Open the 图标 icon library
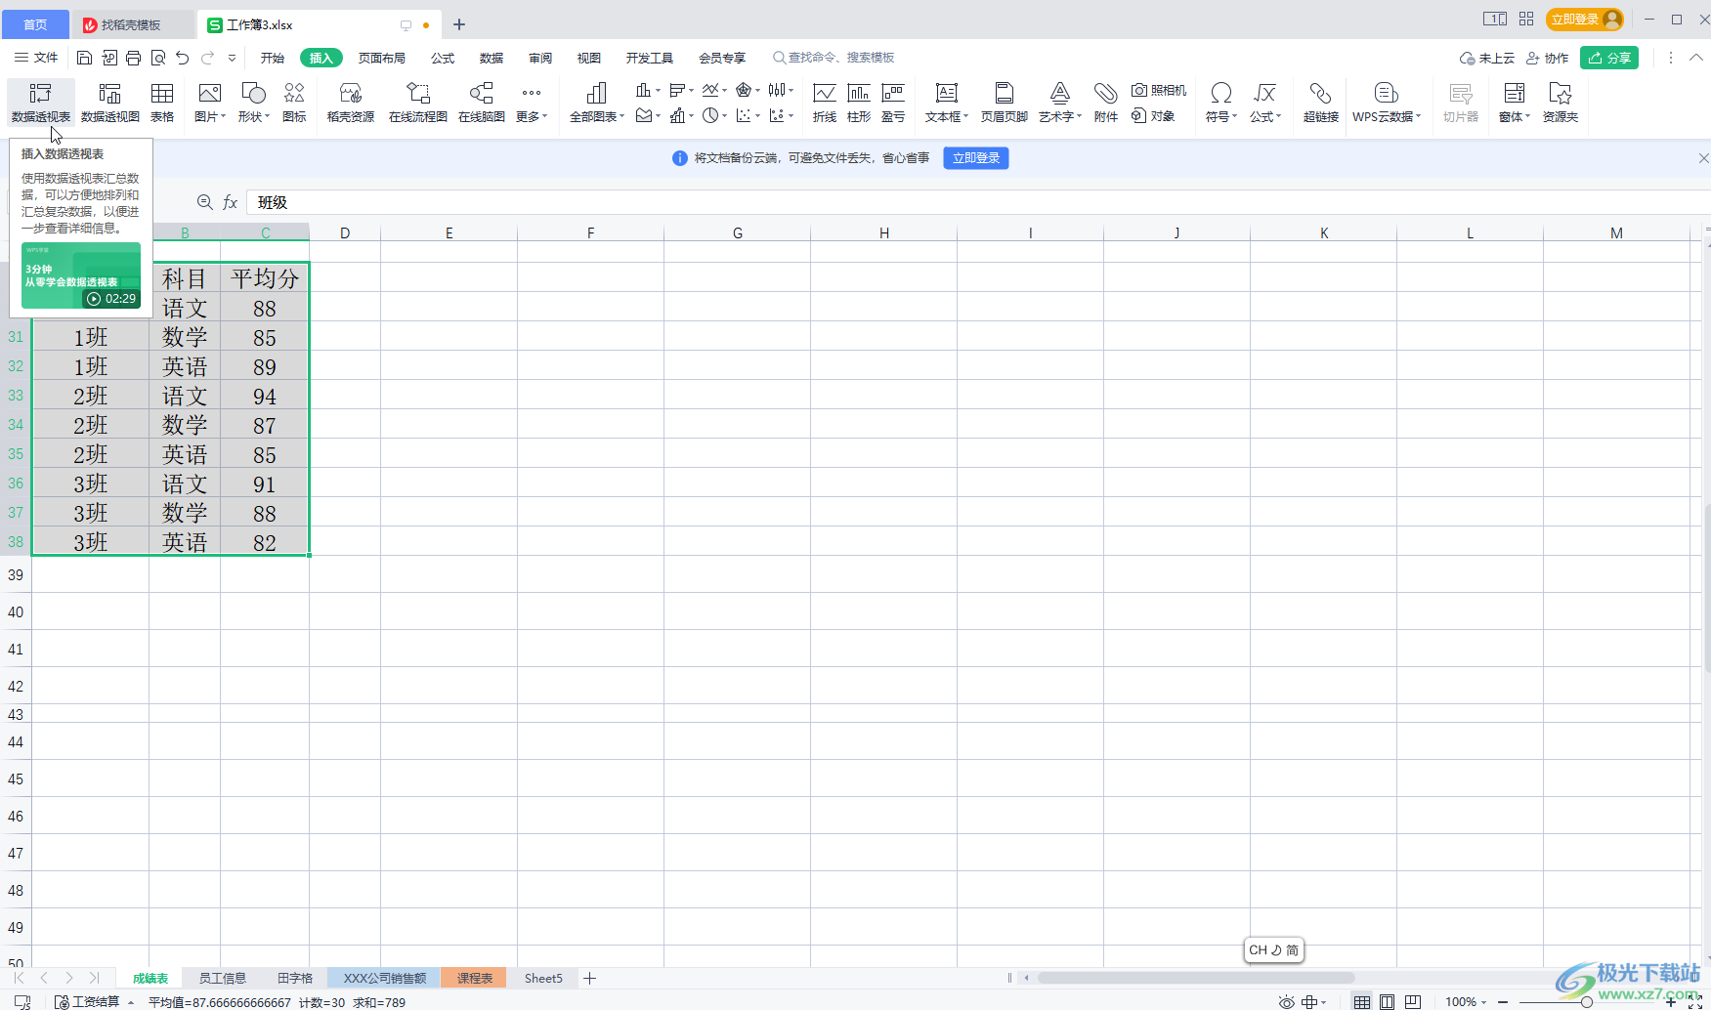 tap(294, 103)
